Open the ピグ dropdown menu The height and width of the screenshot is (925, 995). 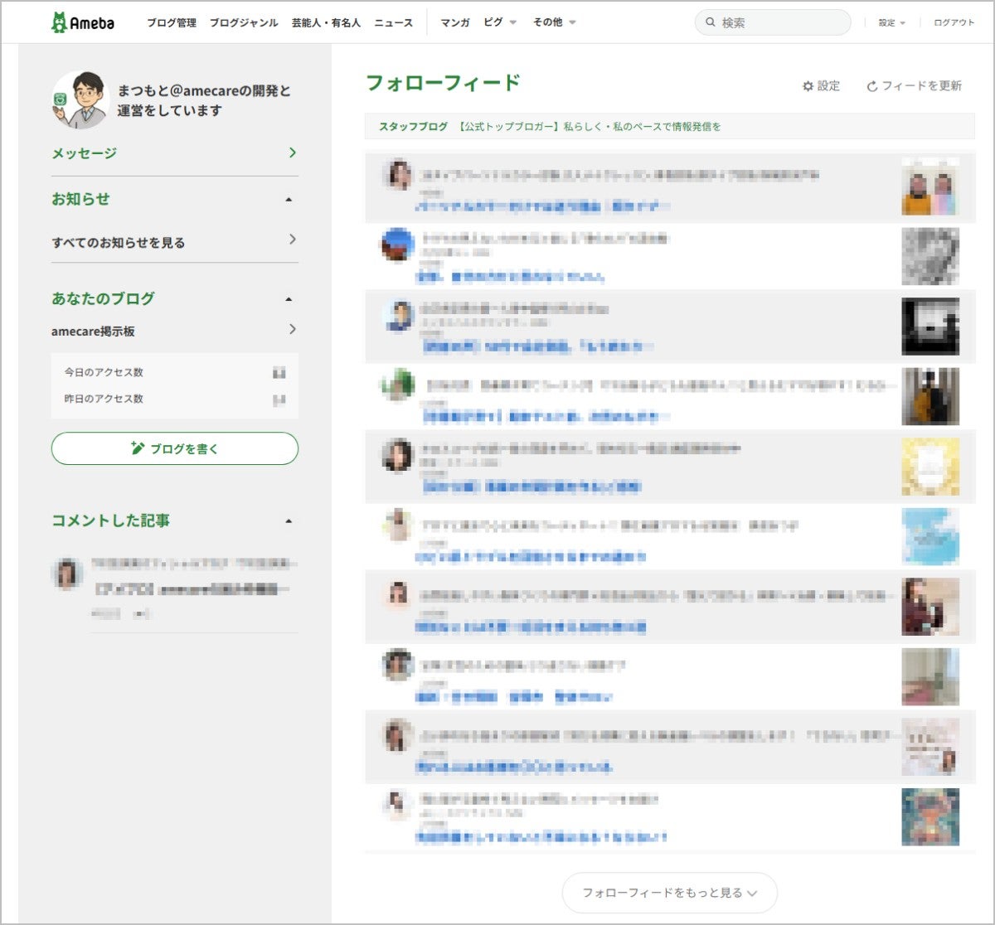(500, 22)
